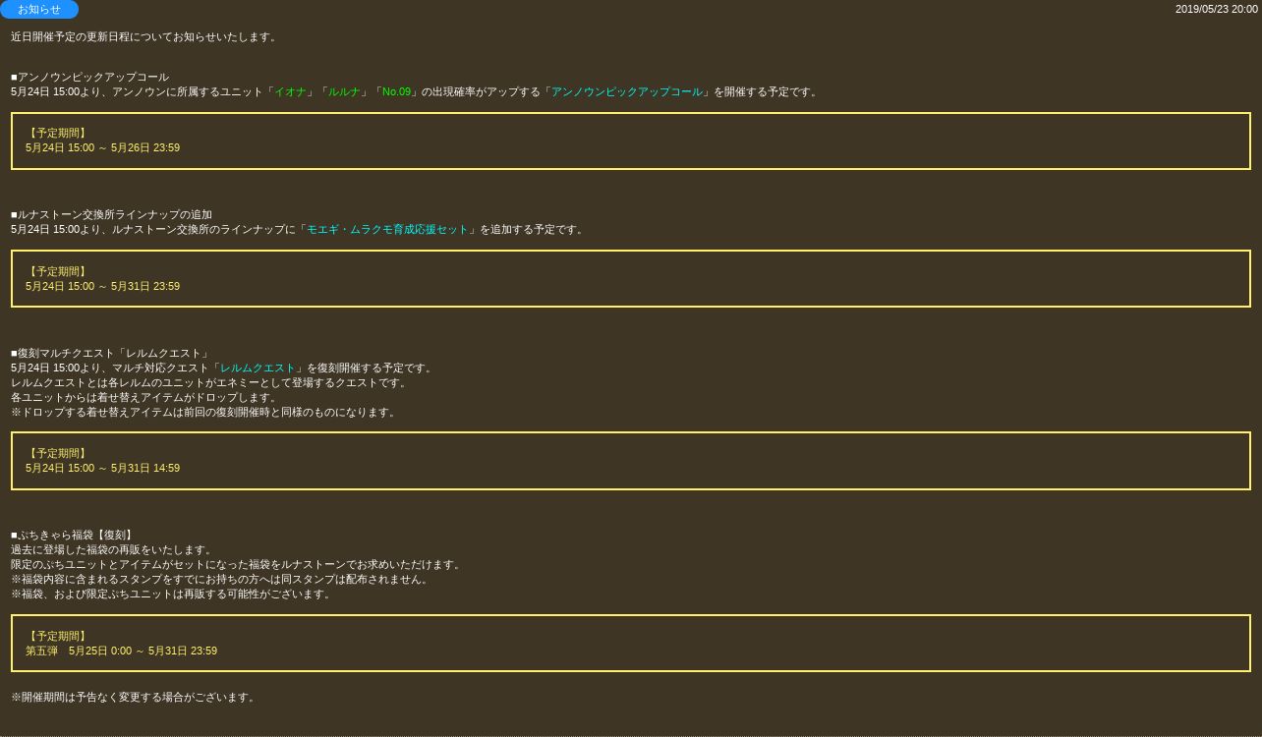
Task: Click the green unit name イオナ
Action: (x=290, y=92)
